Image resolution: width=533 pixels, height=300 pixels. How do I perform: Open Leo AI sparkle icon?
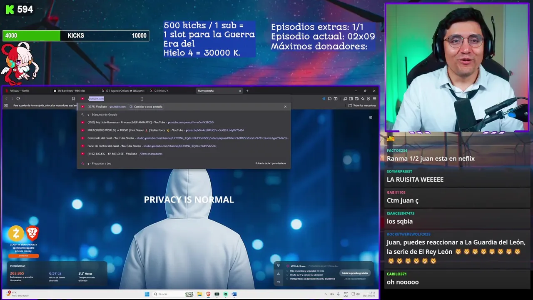click(x=363, y=99)
